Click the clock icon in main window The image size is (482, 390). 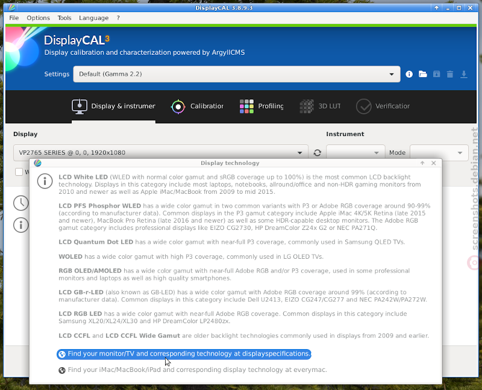coord(21,203)
